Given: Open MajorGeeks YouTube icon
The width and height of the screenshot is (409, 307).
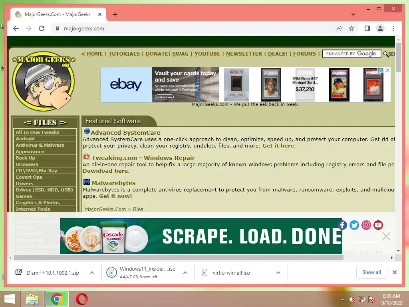Looking at the screenshot, I should click(378, 225).
